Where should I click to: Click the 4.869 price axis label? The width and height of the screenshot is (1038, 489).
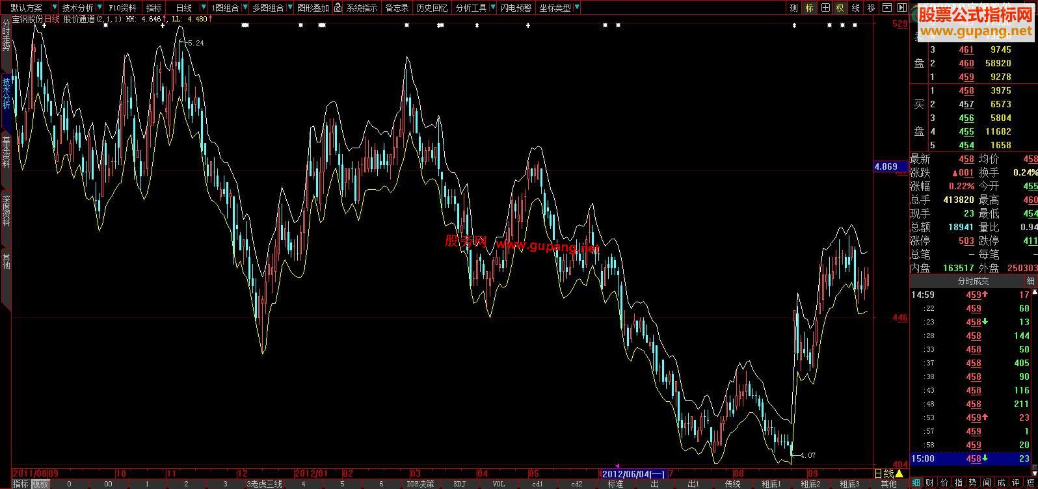891,167
